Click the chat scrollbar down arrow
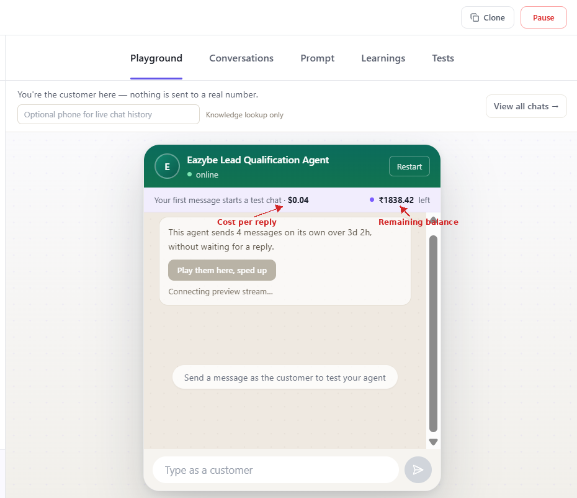577x498 pixels. pos(433,441)
